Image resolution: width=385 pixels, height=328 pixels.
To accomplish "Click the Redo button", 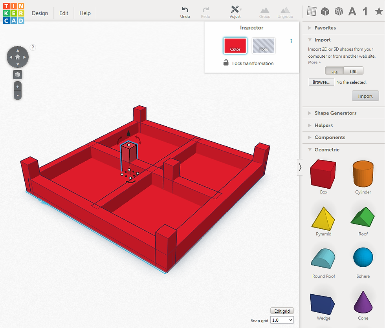I will point(205,13).
